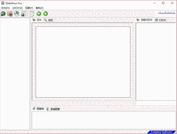This screenshot has width=177, height=134.
Task: Click inside the empty left slide list panel
Action: point(15,74)
